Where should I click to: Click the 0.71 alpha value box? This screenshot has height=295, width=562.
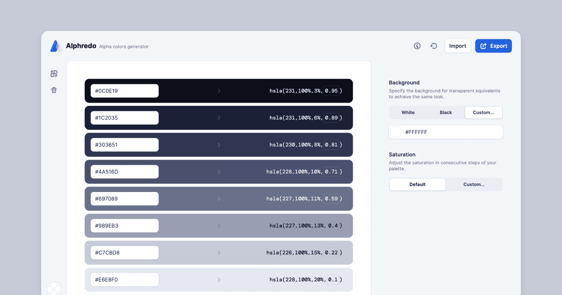pos(331,172)
